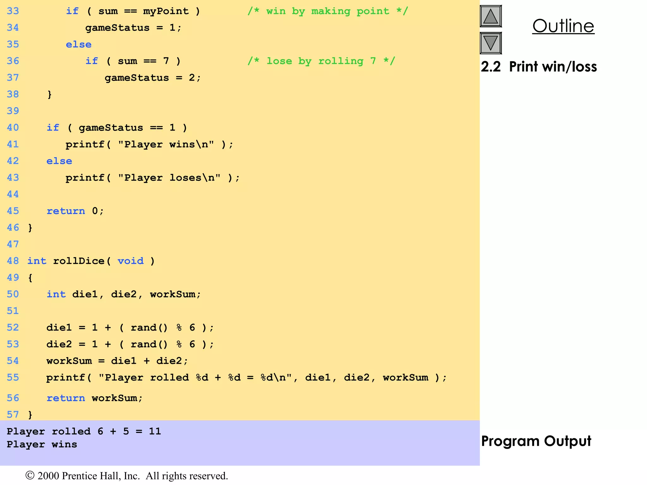Open the Outline heading link
This screenshot has width=647, height=485.
pos(563,26)
